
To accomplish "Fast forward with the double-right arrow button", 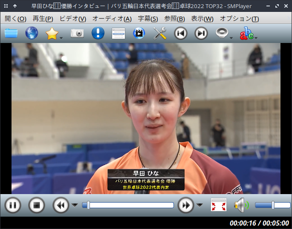I will pyautogui.click(x=186, y=205).
